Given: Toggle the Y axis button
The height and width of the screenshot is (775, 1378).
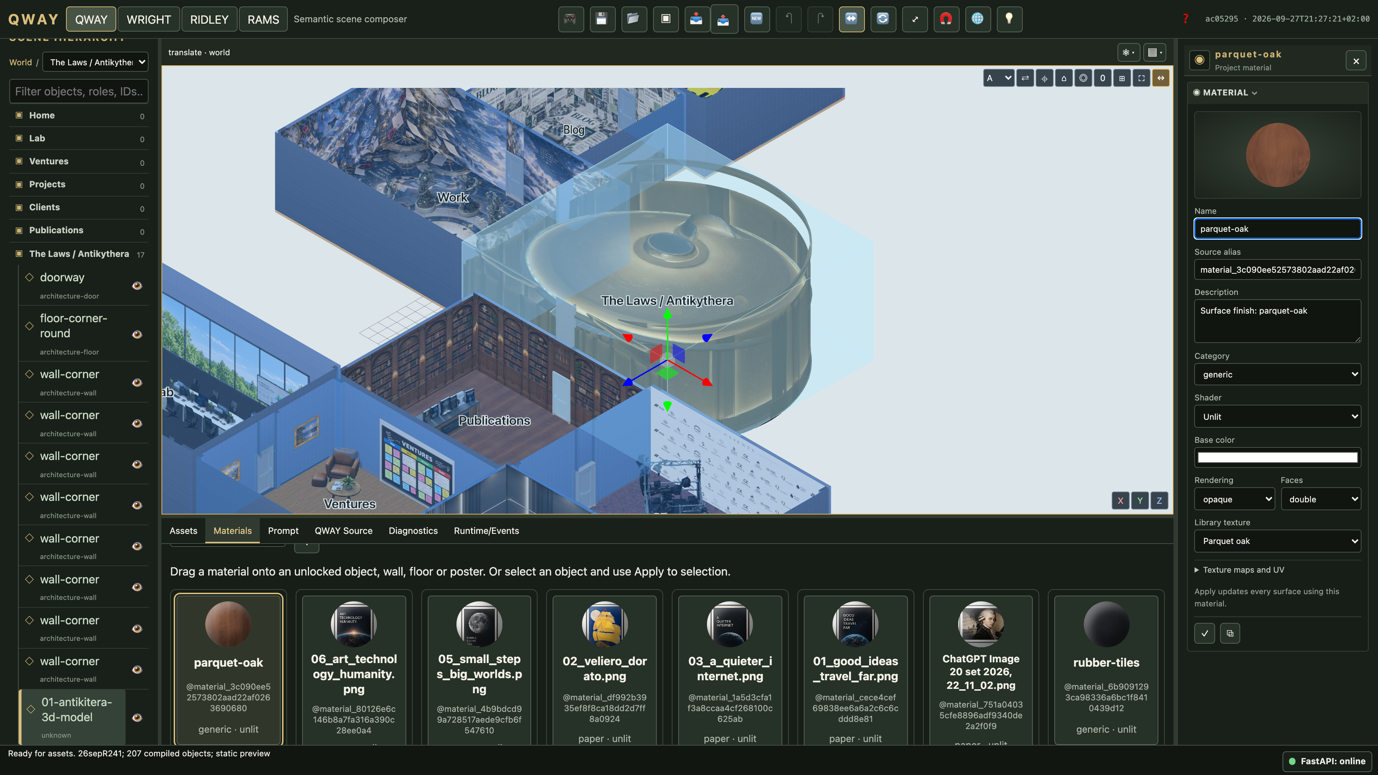Looking at the screenshot, I should click(x=1140, y=501).
